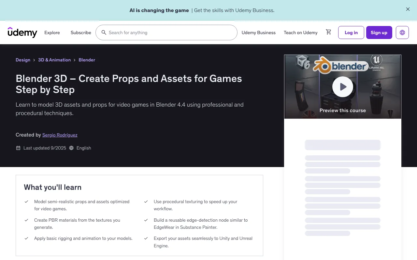Open Teach on Udemy page

coord(300,32)
